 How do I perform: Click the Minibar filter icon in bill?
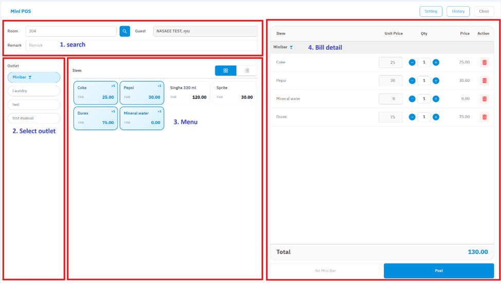(x=291, y=47)
